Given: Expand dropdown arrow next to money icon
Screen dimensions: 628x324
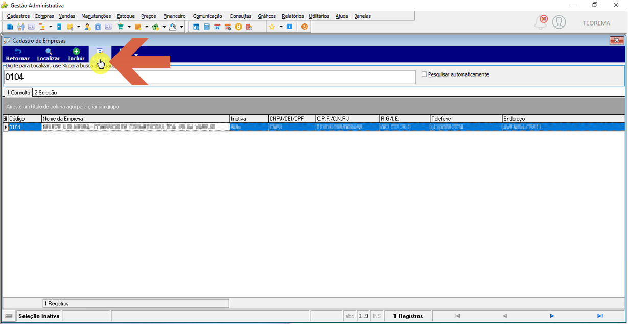Looking at the screenshot, I should tap(164, 27).
